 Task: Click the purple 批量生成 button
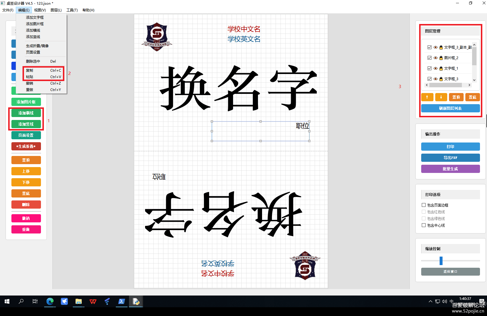450,169
